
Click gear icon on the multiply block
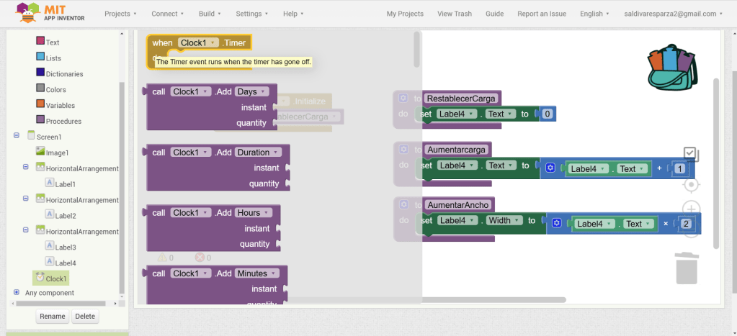click(x=556, y=224)
